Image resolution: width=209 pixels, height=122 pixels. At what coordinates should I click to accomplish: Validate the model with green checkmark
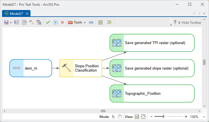(x=48, y=22)
